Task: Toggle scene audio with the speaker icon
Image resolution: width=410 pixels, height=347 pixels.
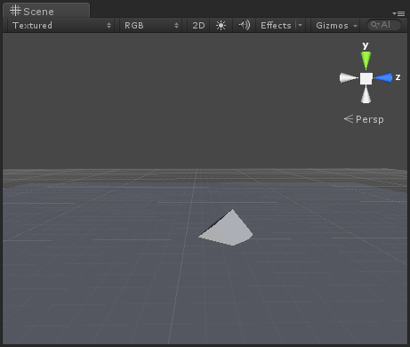Action: pyautogui.click(x=245, y=26)
